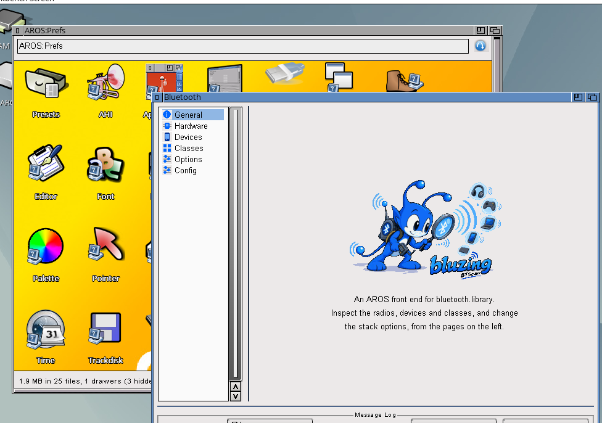Click the dark monitor screen icon in AROS:Prefs
The width and height of the screenshot is (602, 423).
pos(225,78)
